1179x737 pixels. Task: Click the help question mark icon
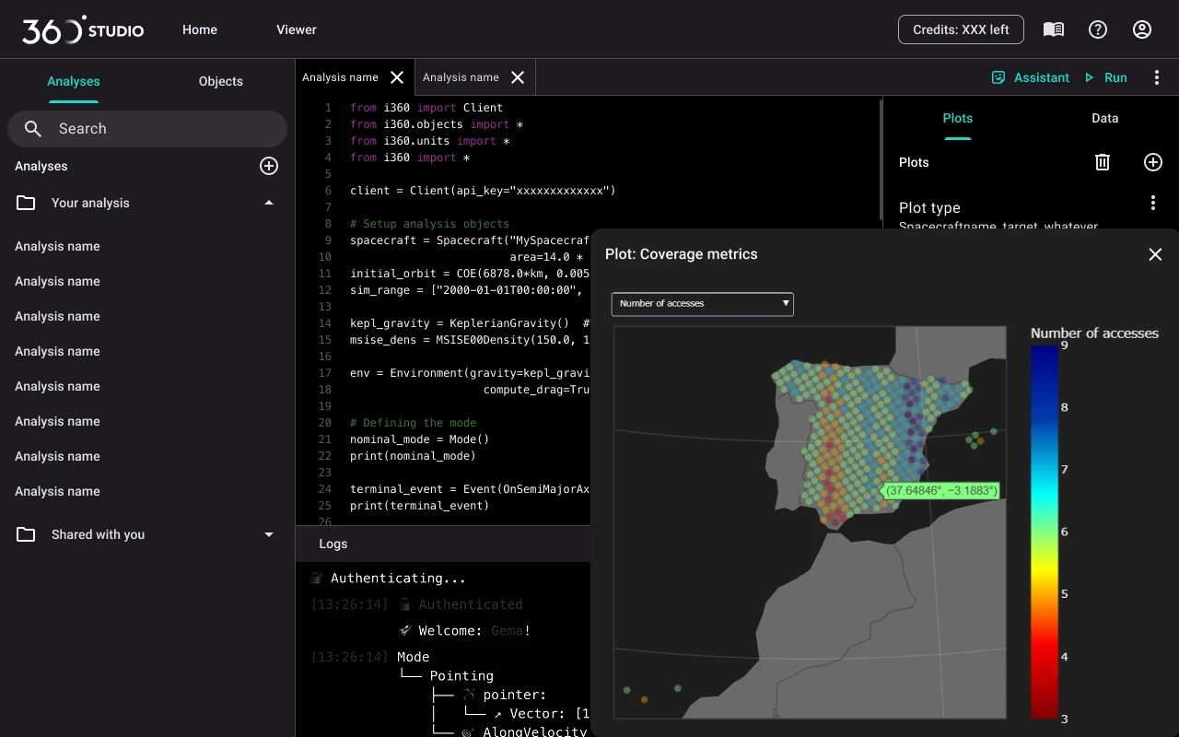1097,29
